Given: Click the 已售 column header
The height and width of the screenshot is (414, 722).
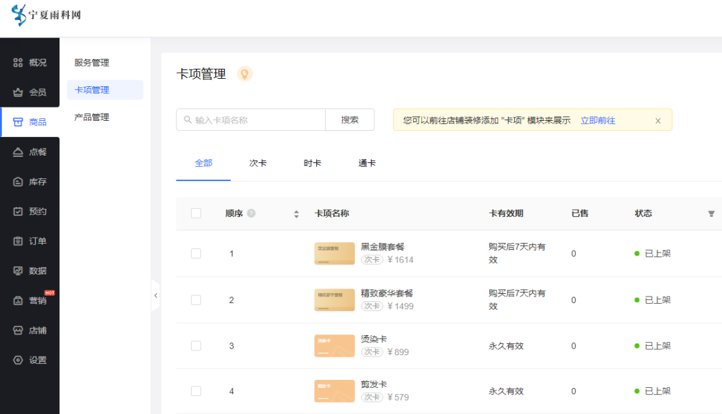Looking at the screenshot, I should [x=580, y=214].
